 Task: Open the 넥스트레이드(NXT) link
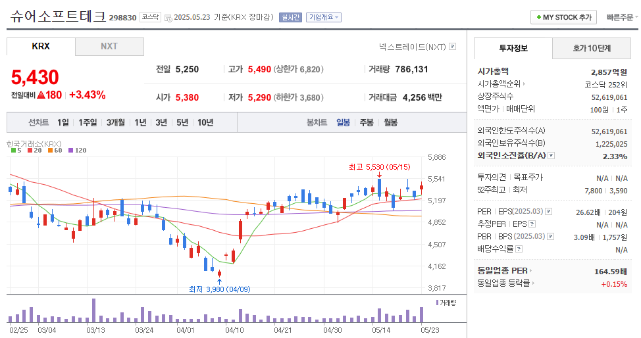tap(412, 47)
